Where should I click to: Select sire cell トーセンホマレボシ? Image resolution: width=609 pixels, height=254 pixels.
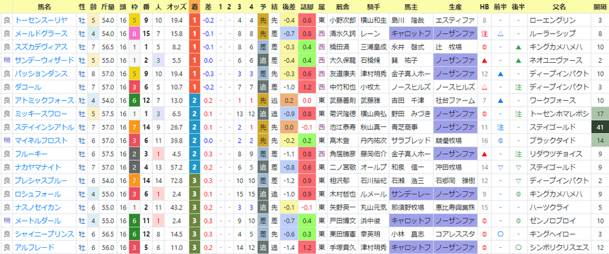click(560, 114)
